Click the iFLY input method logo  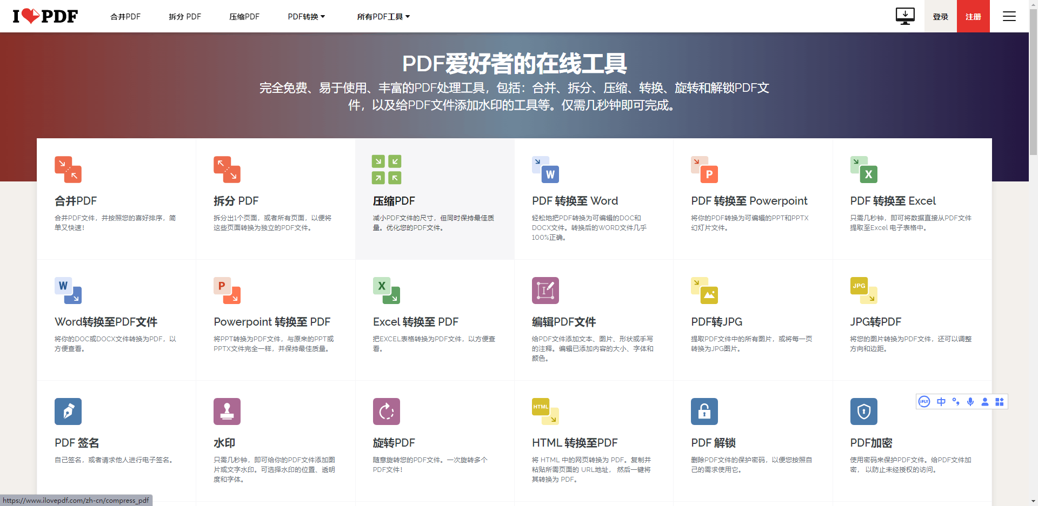click(x=924, y=402)
